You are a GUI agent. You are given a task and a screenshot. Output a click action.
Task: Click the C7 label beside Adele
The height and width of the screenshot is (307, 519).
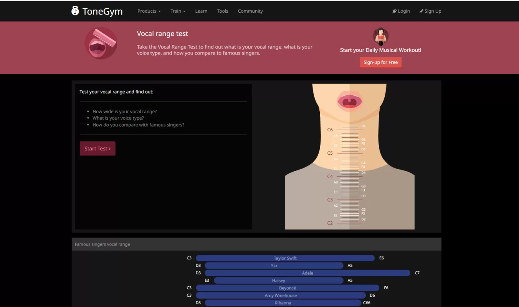417,273
